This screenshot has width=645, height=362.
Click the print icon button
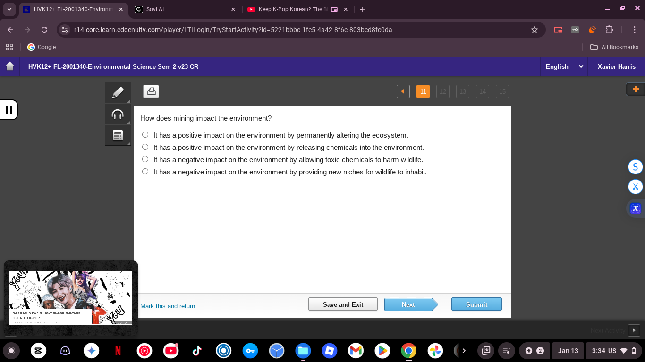(151, 91)
